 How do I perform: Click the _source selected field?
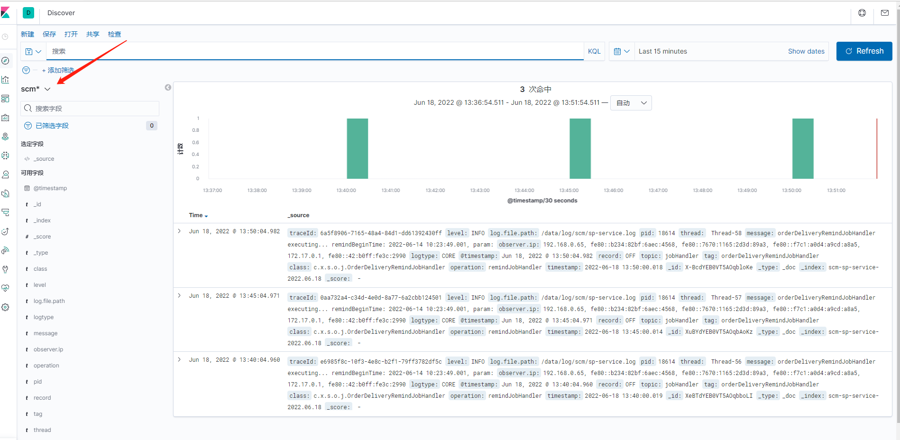click(44, 159)
